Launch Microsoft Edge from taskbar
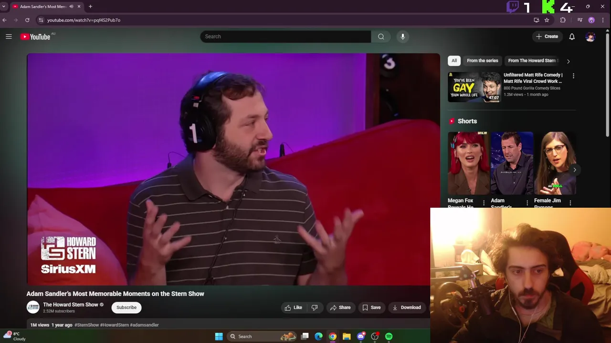 coord(318,336)
